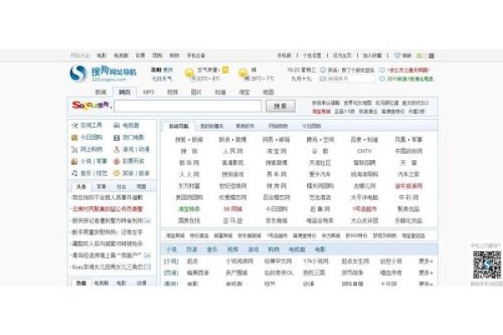
Task: Click the 加入收藏 link
Action: (372, 55)
